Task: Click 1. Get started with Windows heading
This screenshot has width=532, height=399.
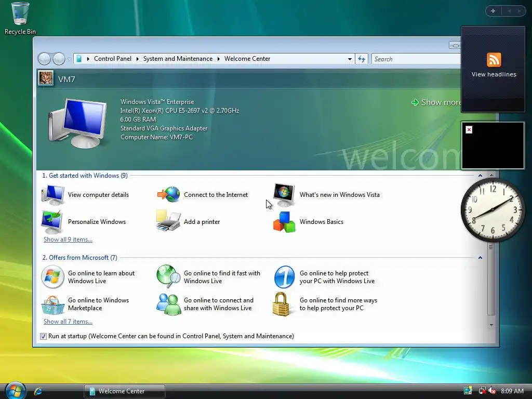Action: coord(85,176)
